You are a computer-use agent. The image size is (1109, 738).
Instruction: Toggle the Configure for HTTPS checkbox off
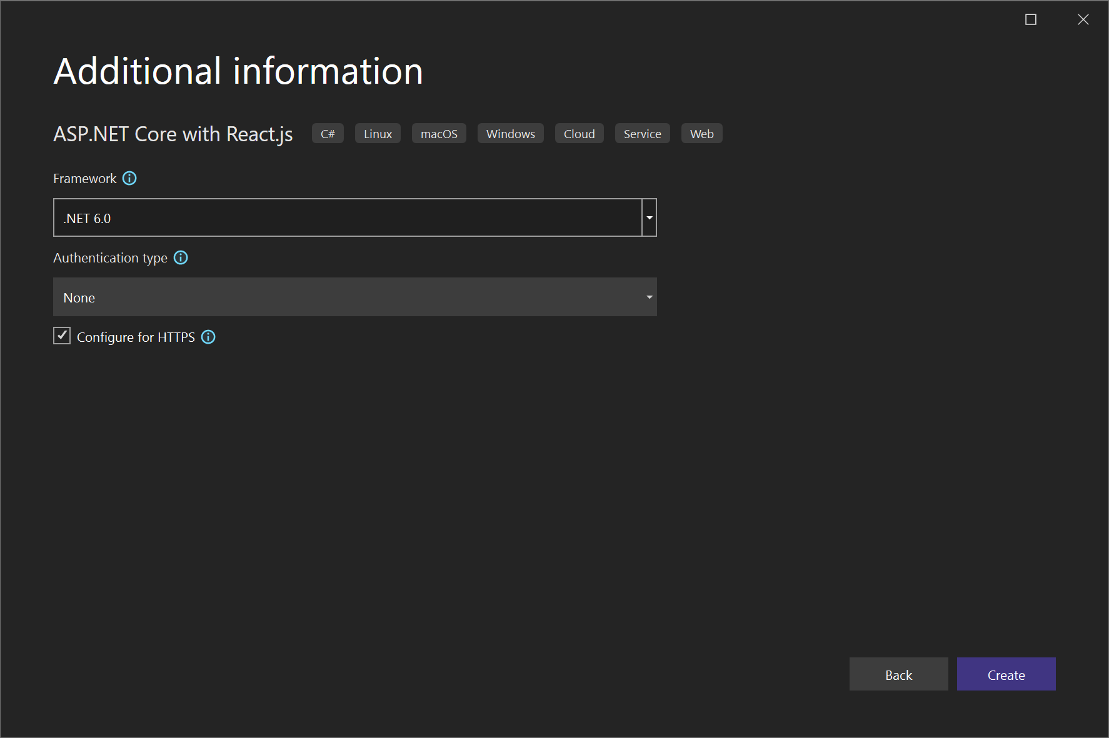[61, 336]
